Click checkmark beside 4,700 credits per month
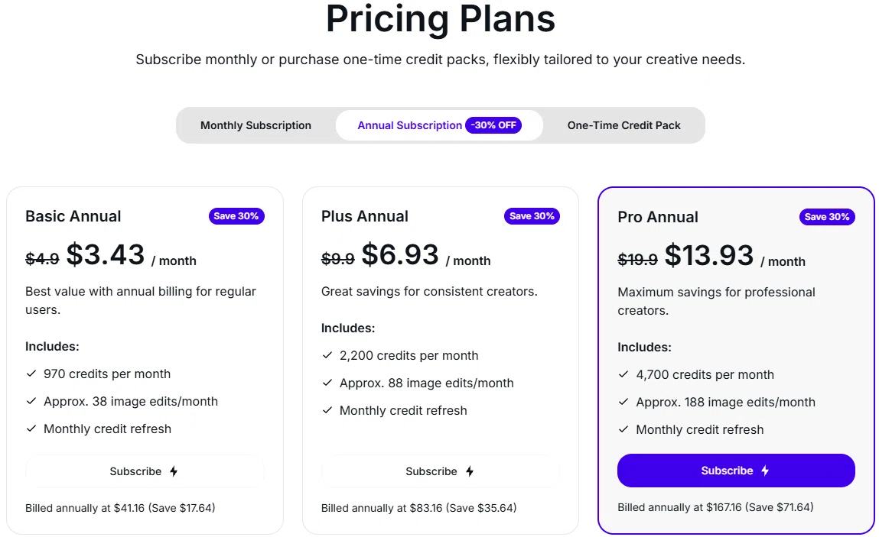879x537 pixels. click(623, 374)
